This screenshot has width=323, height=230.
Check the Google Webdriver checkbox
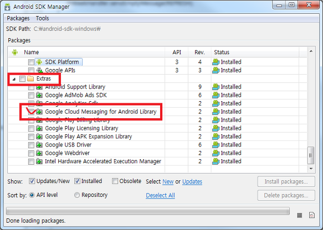pos(31,153)
